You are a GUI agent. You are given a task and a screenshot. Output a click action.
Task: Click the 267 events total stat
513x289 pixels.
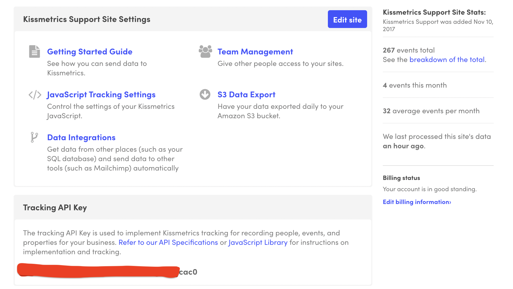[408, 50]
